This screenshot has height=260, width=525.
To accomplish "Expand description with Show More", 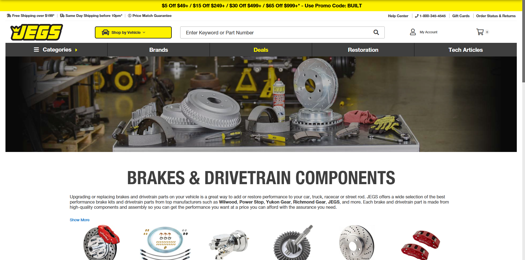I will pos(80,220).
